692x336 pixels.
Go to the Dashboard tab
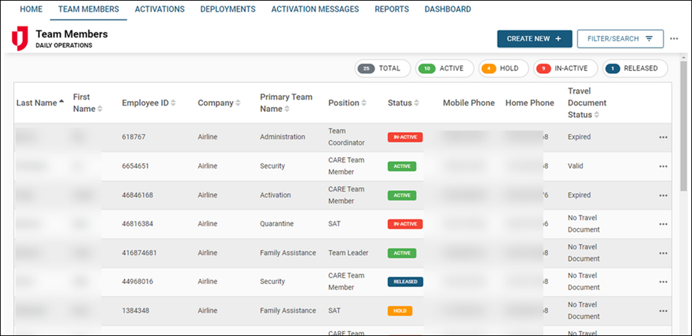coord(448,10)
